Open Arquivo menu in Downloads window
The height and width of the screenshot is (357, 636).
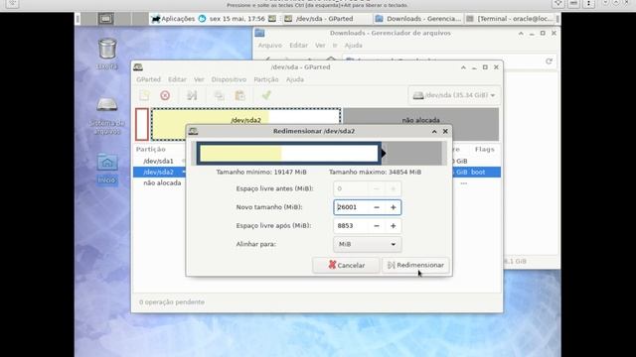coord(269,46)
